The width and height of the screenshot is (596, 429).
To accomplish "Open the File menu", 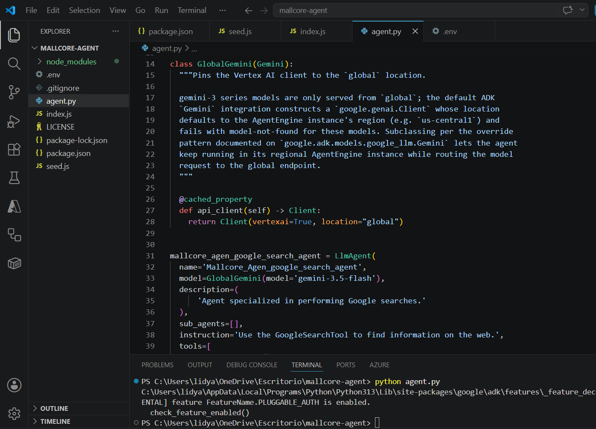I will (32, 10).
